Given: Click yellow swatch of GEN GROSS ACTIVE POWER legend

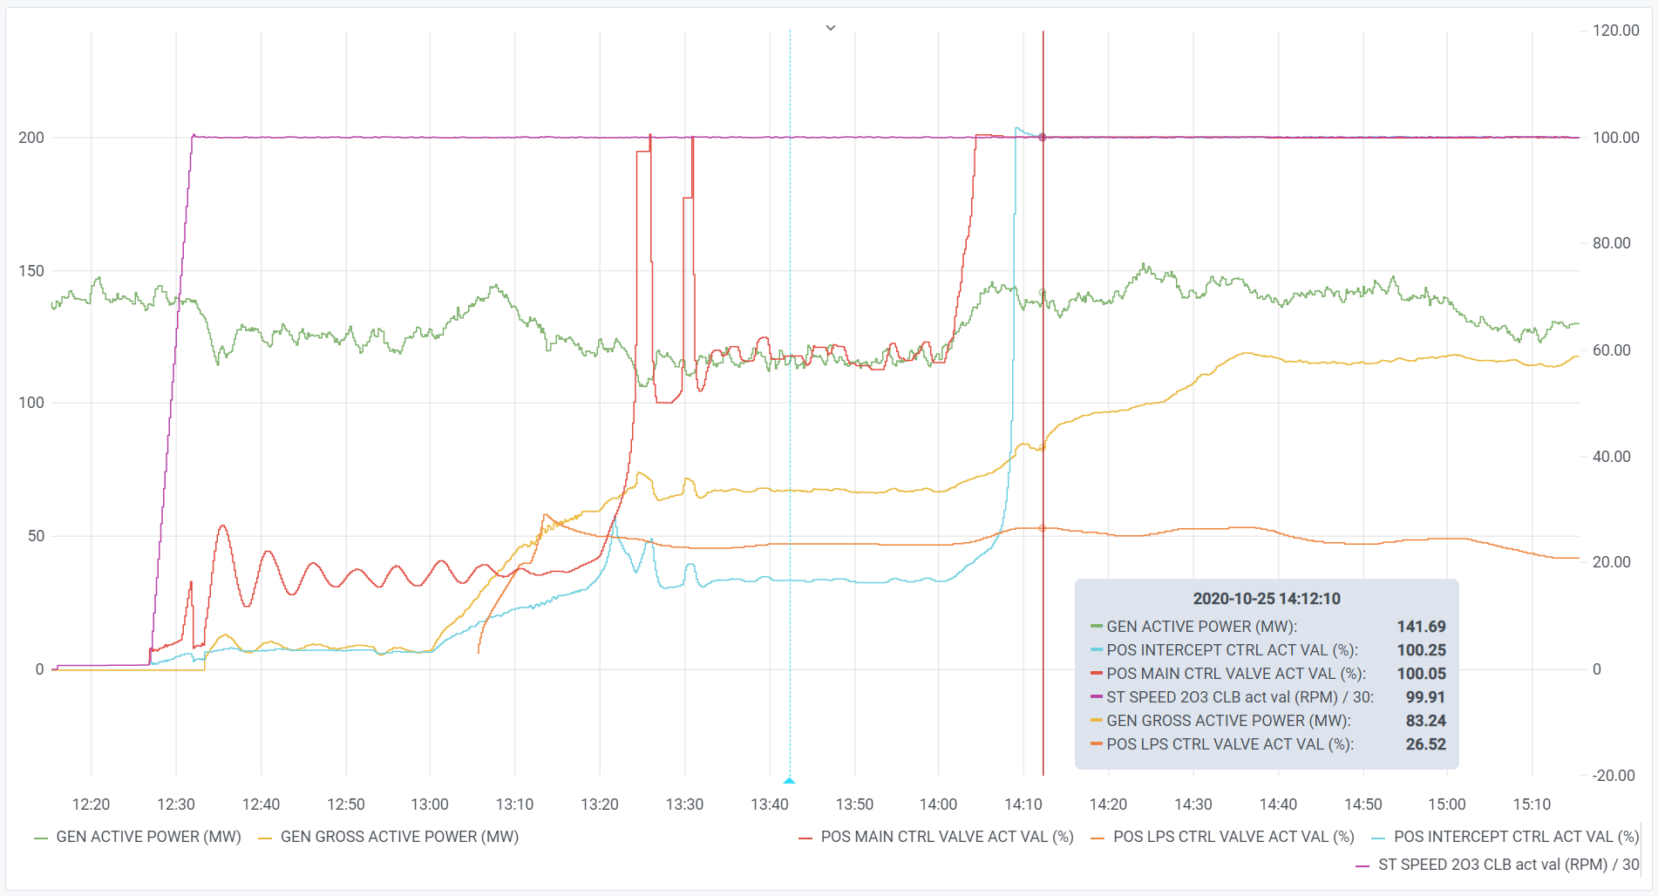Looking at the screenshot, I should pyautogui.click(x=265, y=838).
